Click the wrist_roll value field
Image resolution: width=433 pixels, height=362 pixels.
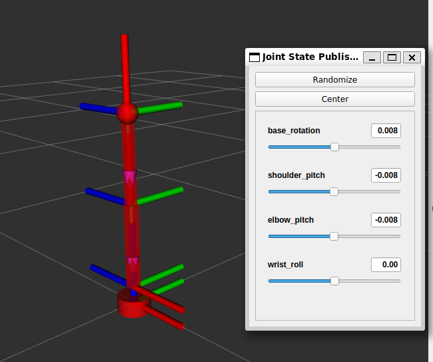[386, 265]
